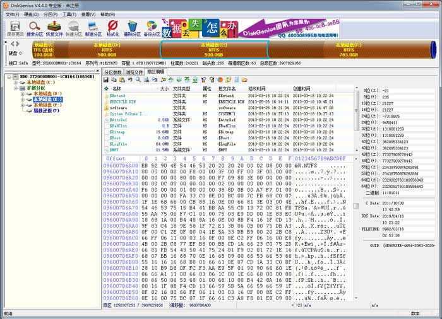Open the 帮助(H) menu
Screen dimensions: 442x319
(108, 14)
